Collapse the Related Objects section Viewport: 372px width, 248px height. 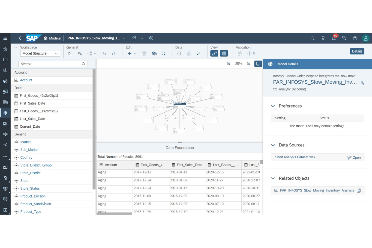click(273, 178)
